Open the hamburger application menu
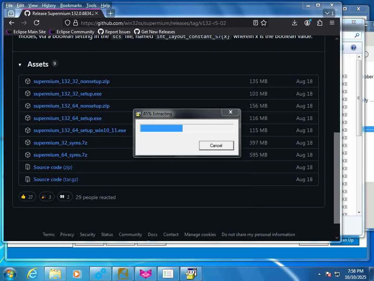The height and width of the screenshot is (281, 374). pos(332,23)
